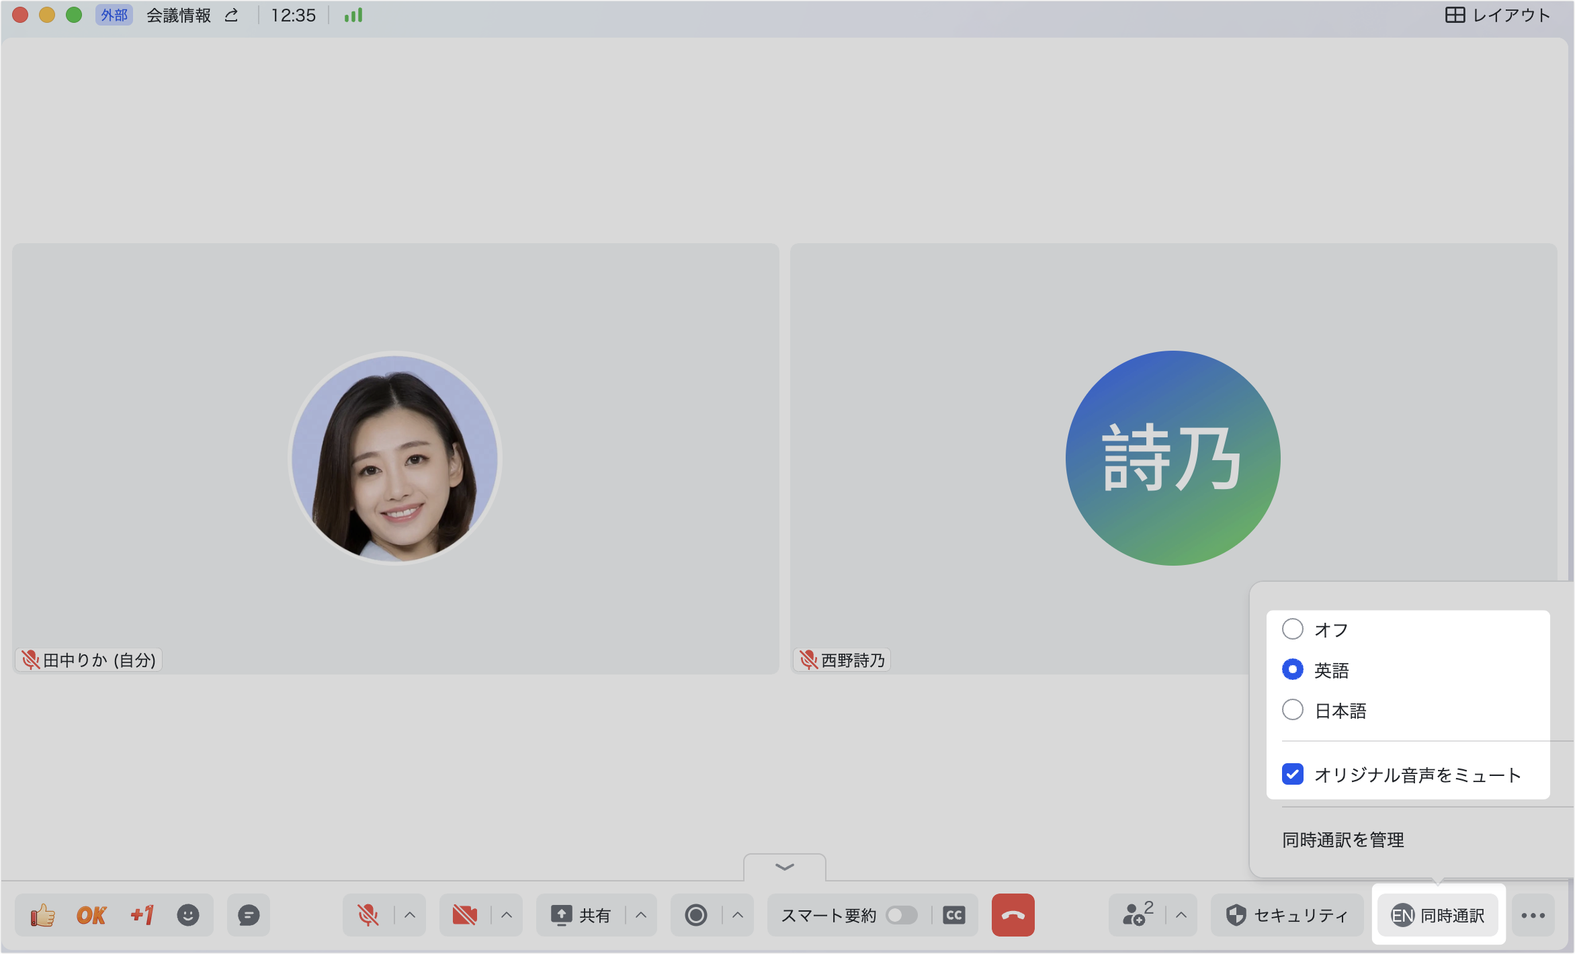
Task: Turn on the camera icon
Action: tap(464, 915)
